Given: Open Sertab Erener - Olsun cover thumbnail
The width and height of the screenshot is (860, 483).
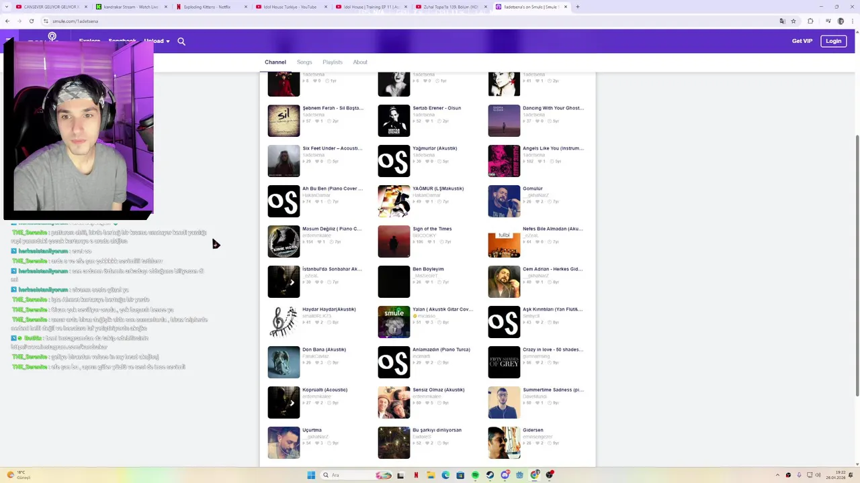Looking at the screenshot, I should pyautogui.click(x=394, y=121).
